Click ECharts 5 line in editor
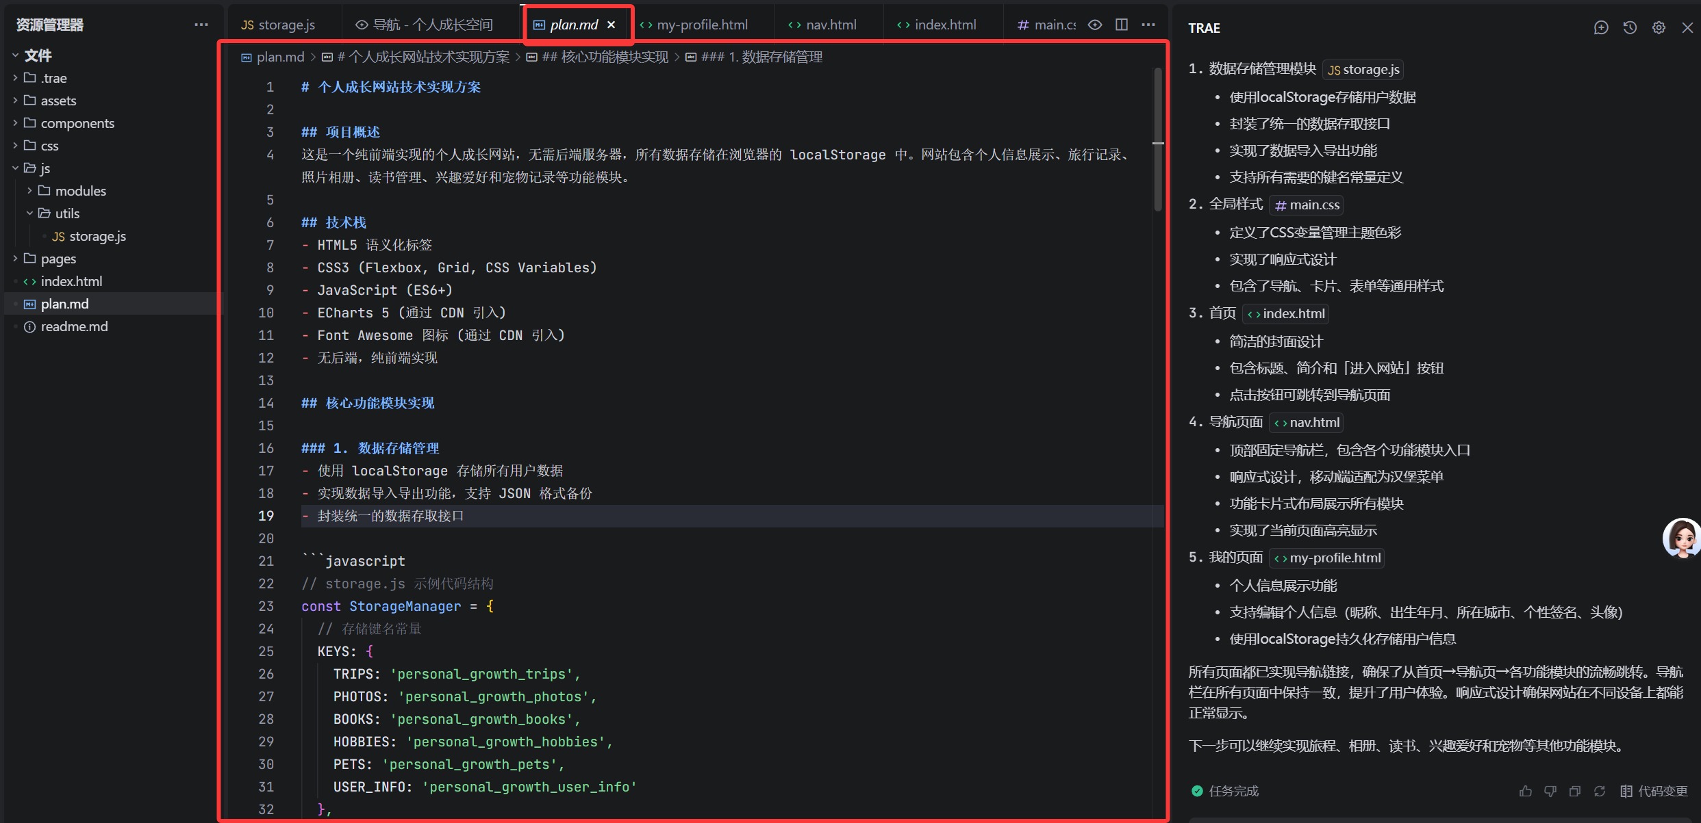Screen dimensions: 1701x823 403,313
